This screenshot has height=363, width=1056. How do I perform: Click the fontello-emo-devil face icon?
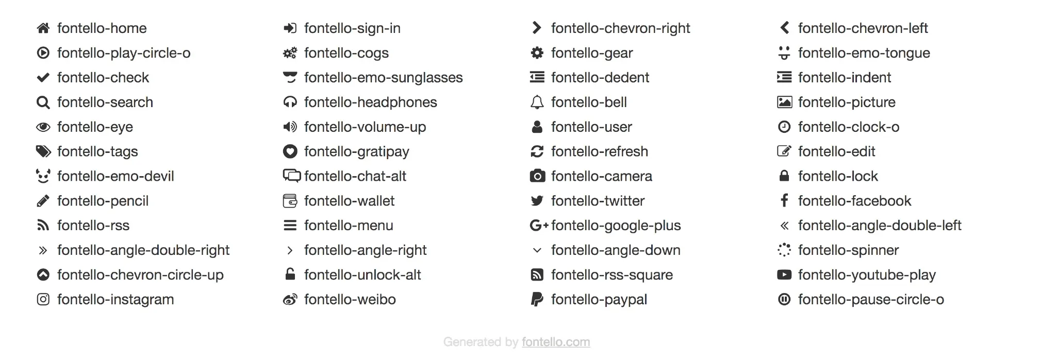click(43, 176)
